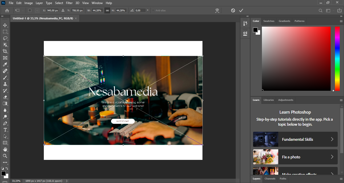This screenshot has height=183, width=344.
Task: Commit the transform with the checkmark
Action: point(241,10)
